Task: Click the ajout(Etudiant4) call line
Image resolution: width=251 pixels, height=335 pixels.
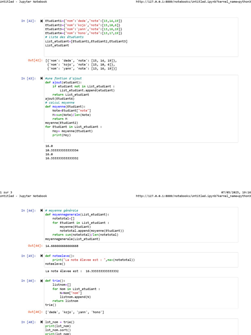Action: point(60,98)
